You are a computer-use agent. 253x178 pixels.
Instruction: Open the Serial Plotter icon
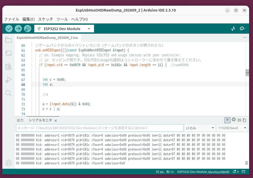[233, 29]
